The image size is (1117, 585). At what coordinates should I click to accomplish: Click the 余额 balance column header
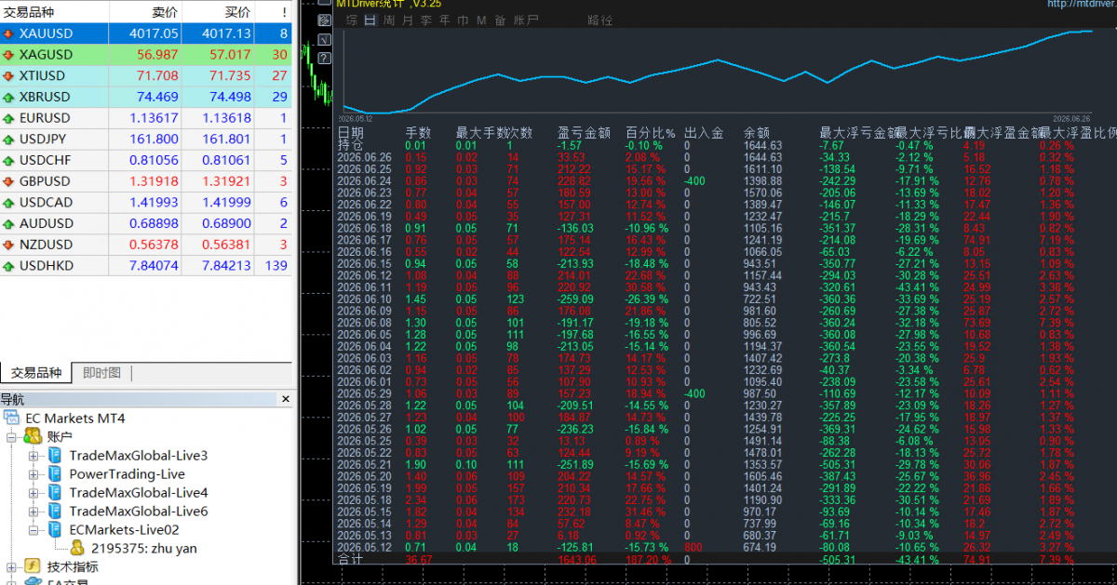click(x=757, y=133)
